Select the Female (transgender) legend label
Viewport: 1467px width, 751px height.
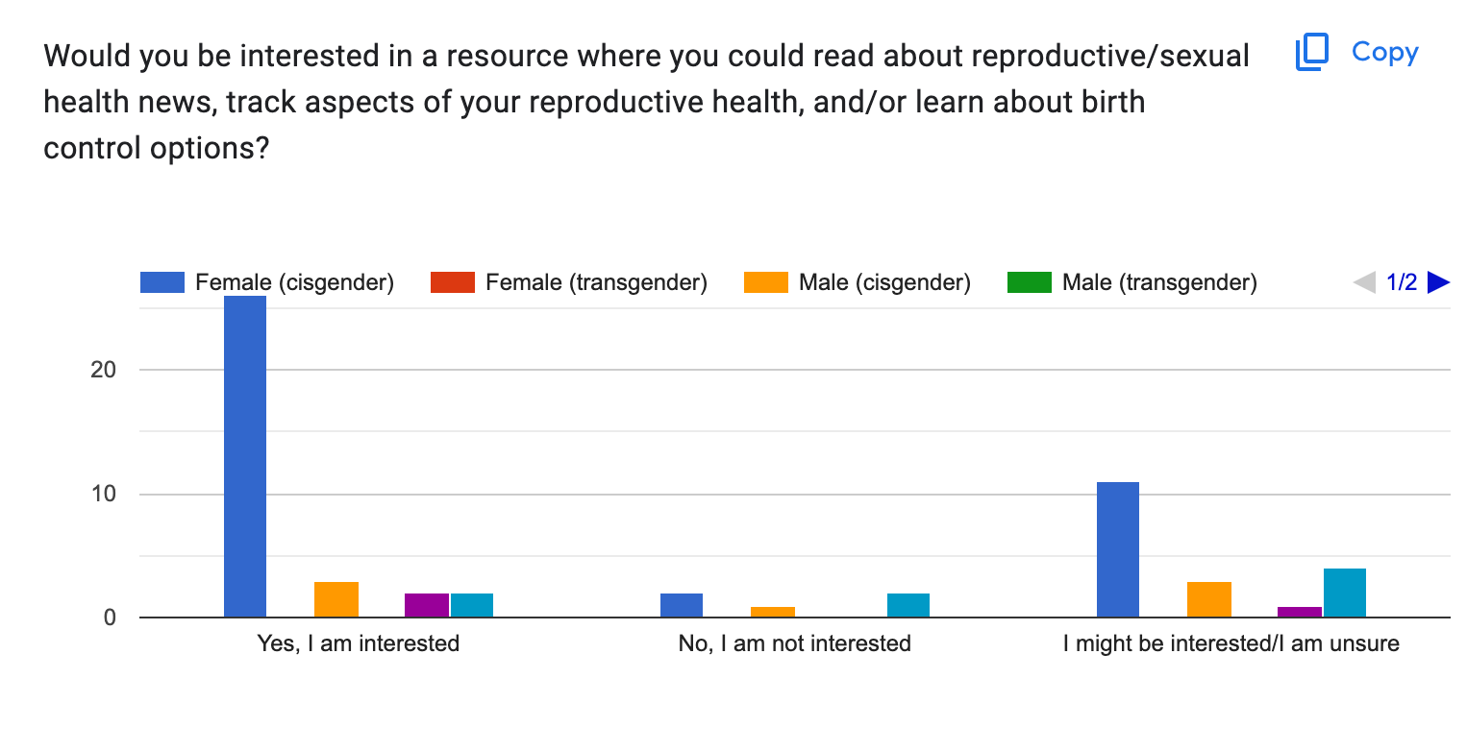click(596, 282)
